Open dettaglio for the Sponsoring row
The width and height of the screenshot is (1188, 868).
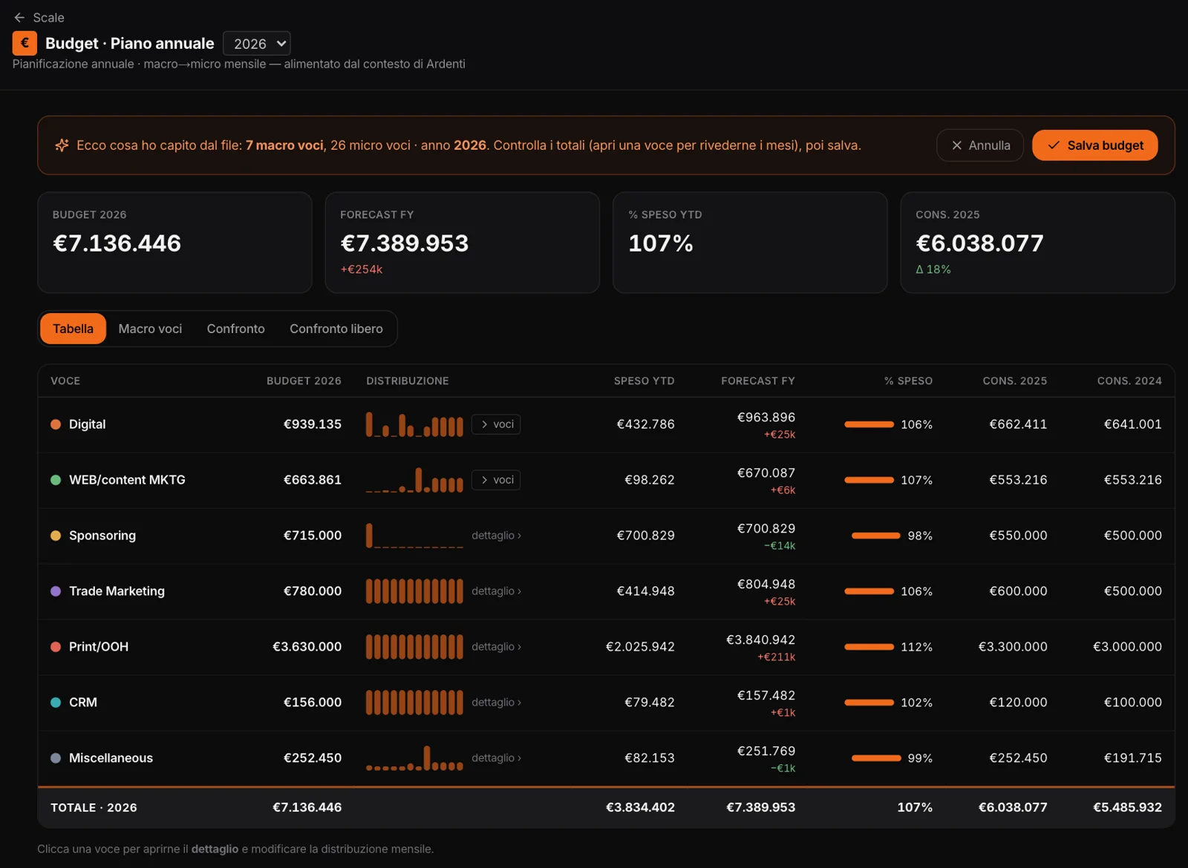[x=496, y=536]
